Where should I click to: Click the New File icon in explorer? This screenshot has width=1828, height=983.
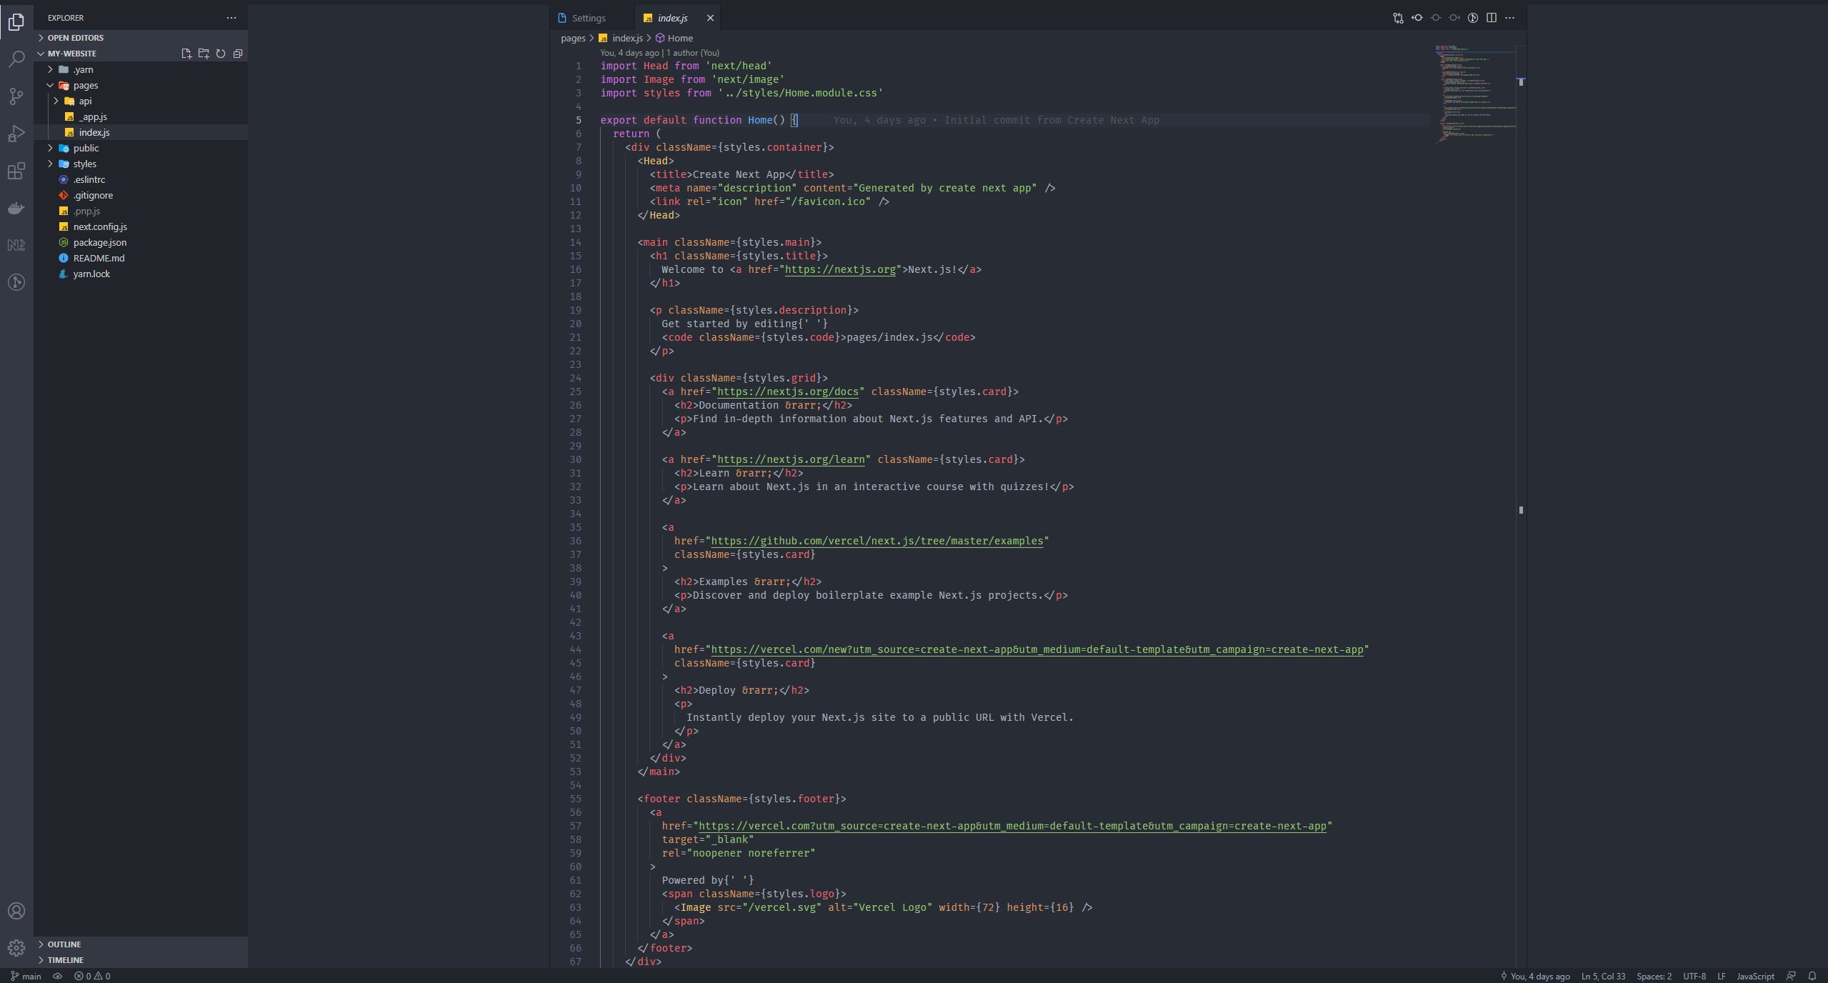186,54
